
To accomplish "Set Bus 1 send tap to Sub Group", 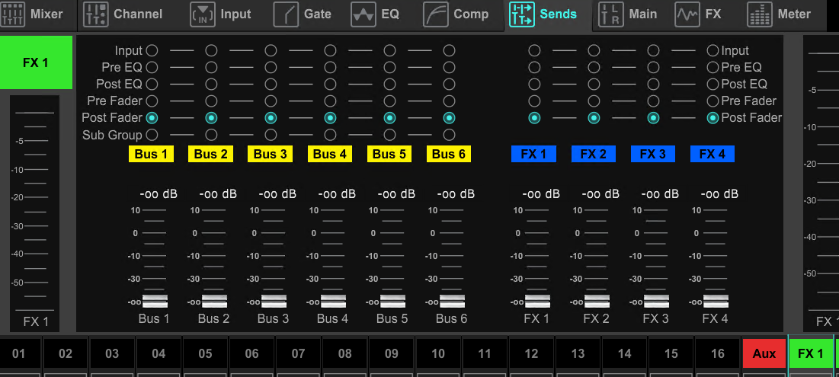I will 152,135.
